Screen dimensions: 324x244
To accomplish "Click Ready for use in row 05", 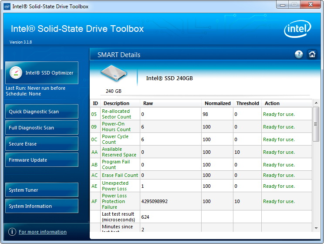I will pos(279,114).
